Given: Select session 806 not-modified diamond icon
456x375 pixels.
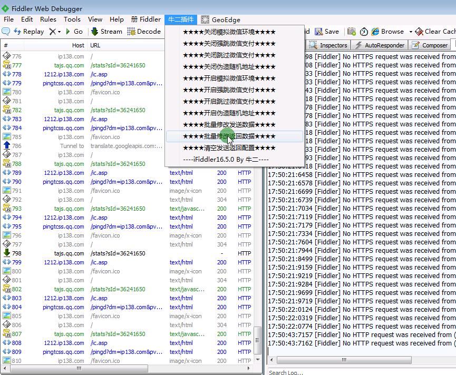Looking at the screenshot, I should click(6, 325).
